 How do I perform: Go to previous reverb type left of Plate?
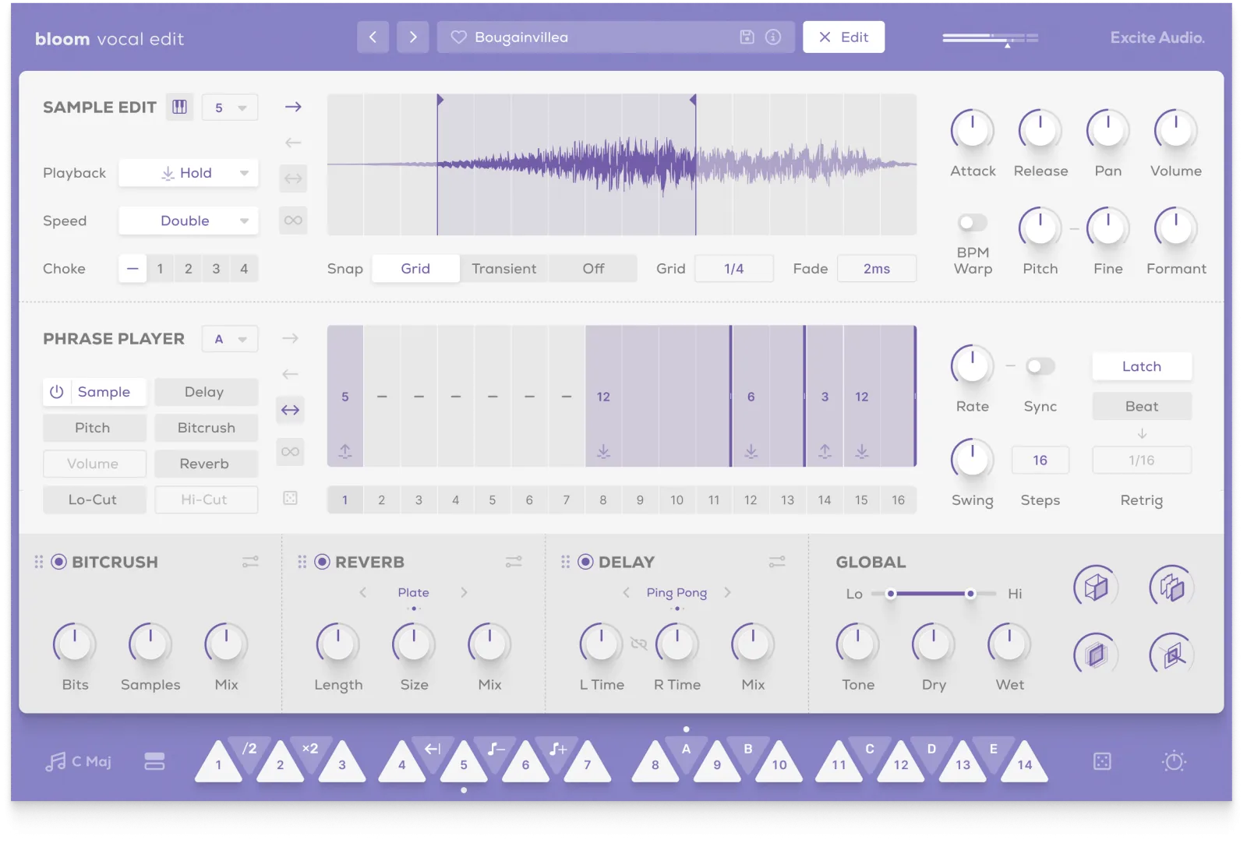(x=363, y=593)
